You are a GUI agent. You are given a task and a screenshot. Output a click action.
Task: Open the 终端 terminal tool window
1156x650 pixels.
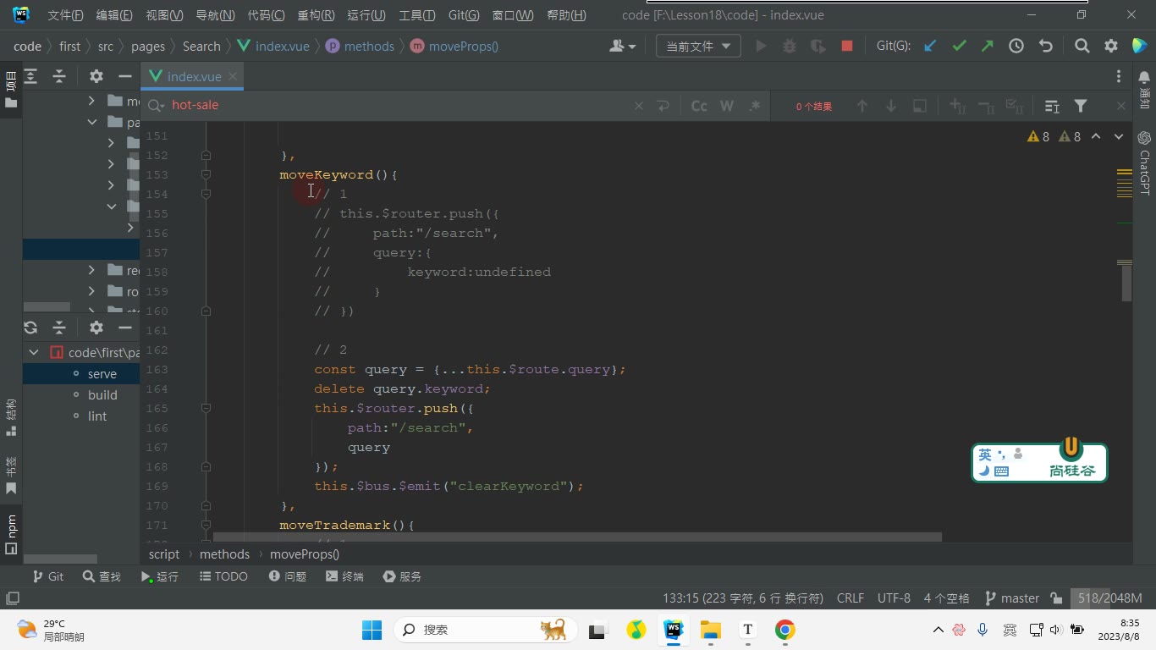tap(344, 576)
